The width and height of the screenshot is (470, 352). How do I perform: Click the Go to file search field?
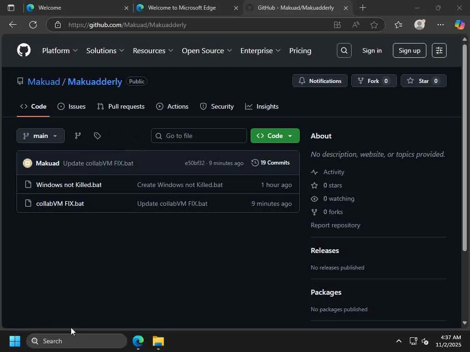pos(199,136)
